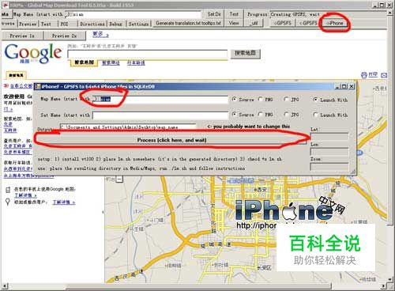Viewport: 395px width, 291px height.
Task: Focus the Output path field
Action: [128, 127]
